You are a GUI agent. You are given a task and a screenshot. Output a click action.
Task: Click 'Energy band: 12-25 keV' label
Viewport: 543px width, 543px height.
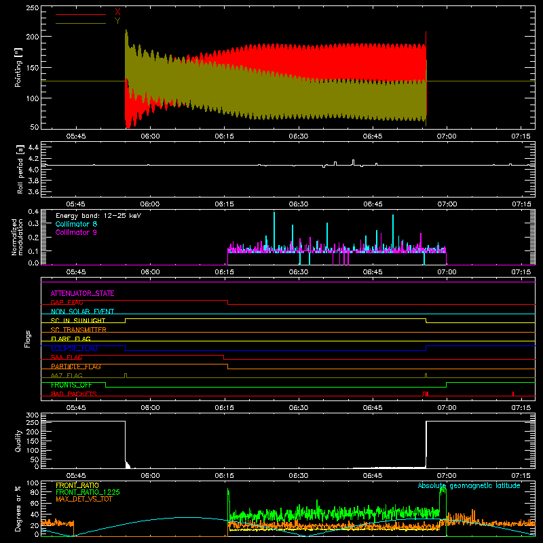(x=98, y=216)
